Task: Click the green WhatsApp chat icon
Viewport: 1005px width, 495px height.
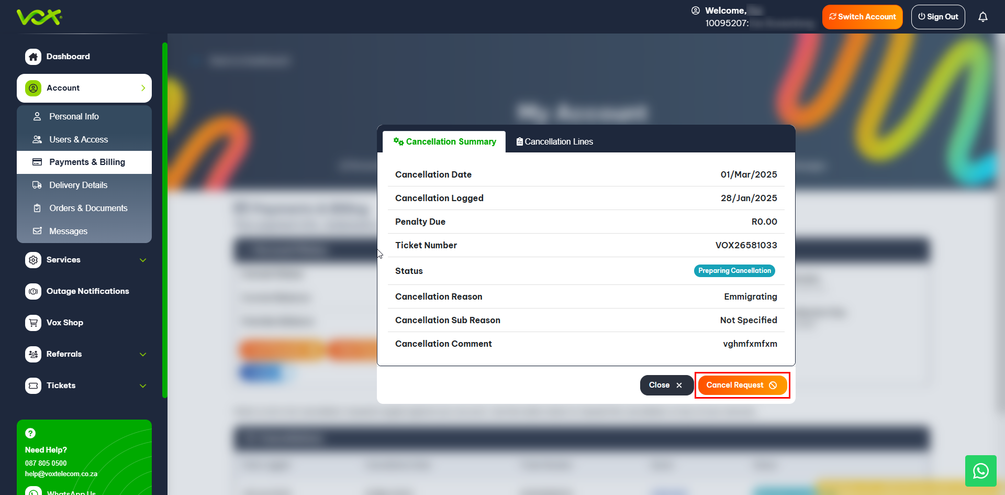Action: [980, 471]
